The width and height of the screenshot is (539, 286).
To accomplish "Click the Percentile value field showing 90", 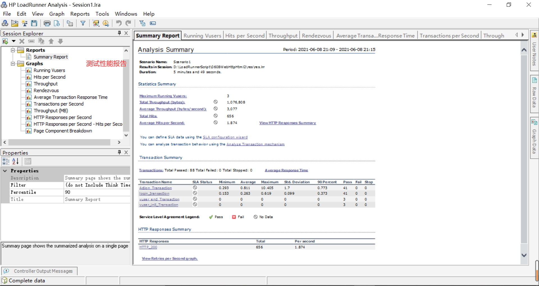I will (x=97, y=192).
